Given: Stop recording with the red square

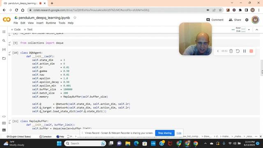Looking at the screenshot, I should (x=251, y=51).
